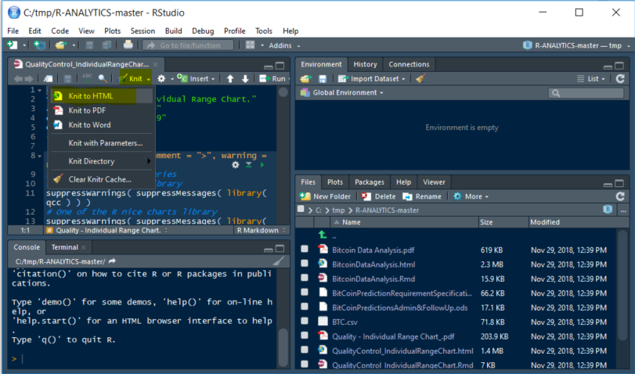Open the Session menu

coord(143,31)
